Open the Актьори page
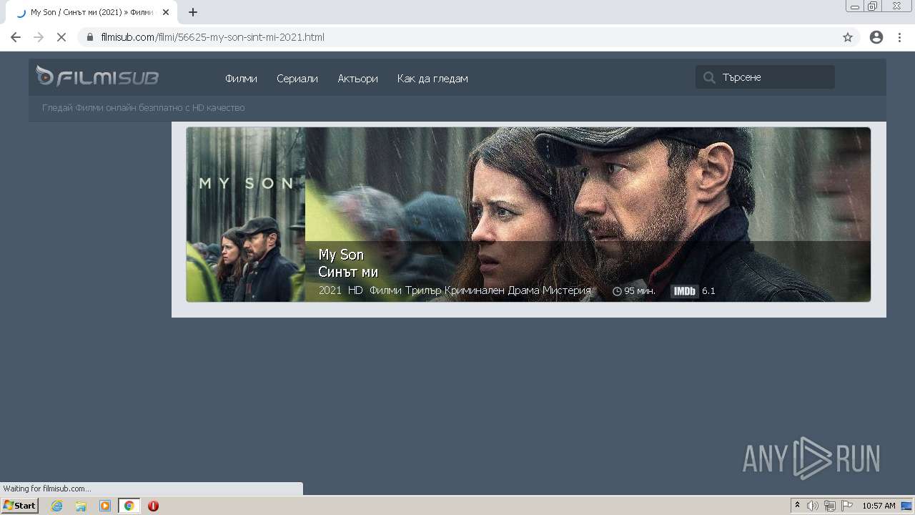The width and height of the screenshot is (915, 515). point(357,79)
